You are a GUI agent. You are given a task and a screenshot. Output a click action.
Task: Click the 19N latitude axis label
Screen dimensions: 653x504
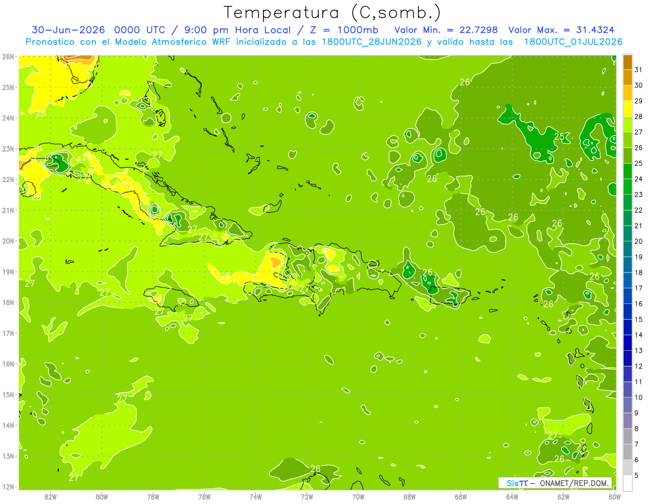(8, 272)
